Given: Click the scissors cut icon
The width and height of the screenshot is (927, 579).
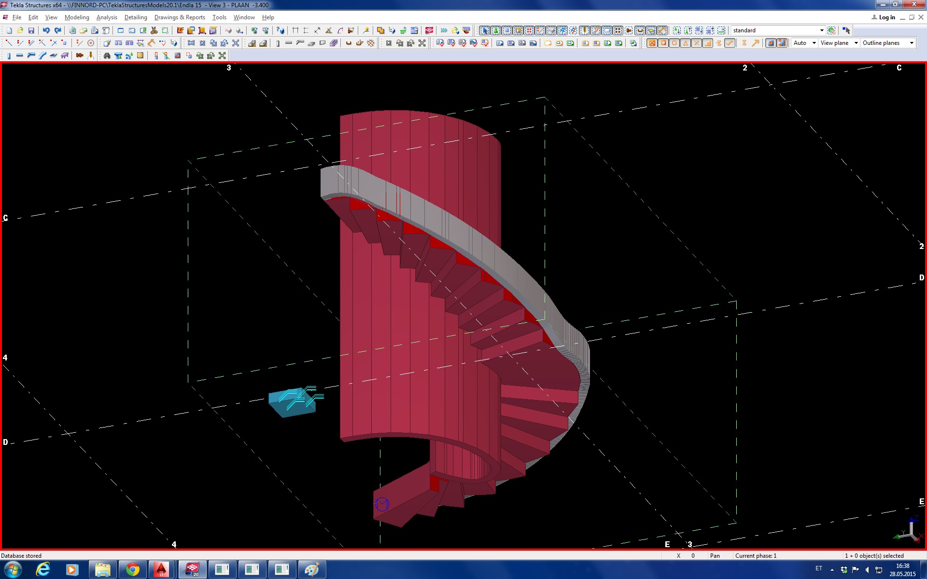Looking at the screenshot, I should [154, 30].
